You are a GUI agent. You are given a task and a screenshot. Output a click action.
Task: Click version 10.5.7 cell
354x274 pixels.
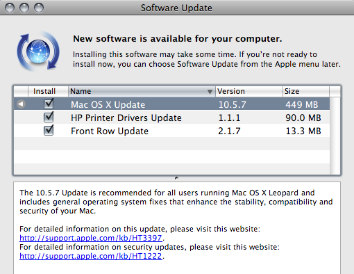[232, 104]
